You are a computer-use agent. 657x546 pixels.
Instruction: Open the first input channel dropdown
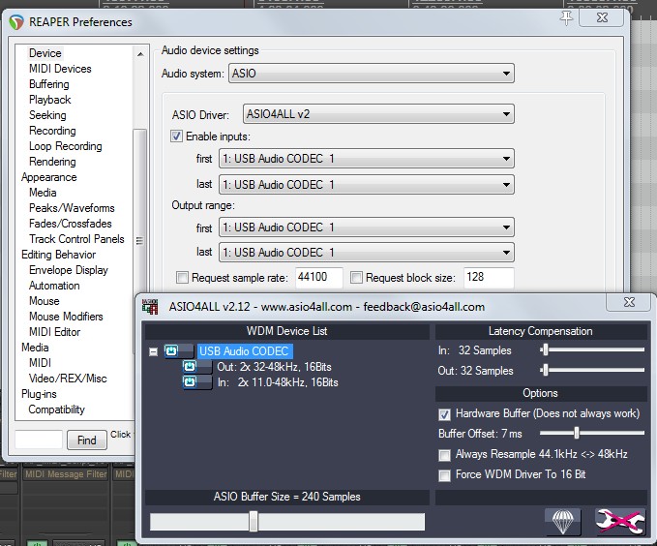click(x=366, y=159)
